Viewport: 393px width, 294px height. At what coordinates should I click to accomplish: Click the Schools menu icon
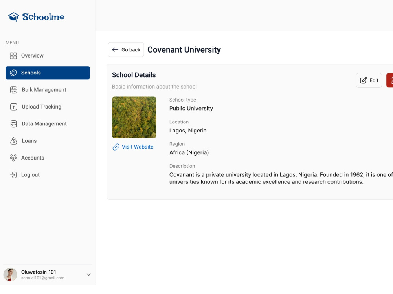coord(13,73)
